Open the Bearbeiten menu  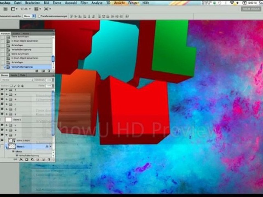33,3
